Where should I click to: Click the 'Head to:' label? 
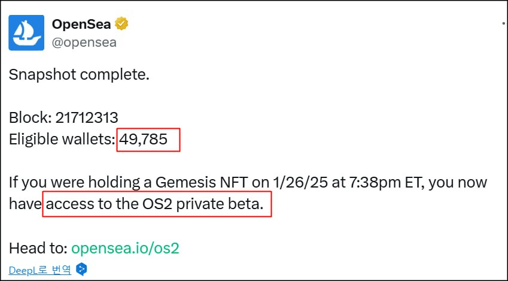pyautogui.click(x=38, y=248)
